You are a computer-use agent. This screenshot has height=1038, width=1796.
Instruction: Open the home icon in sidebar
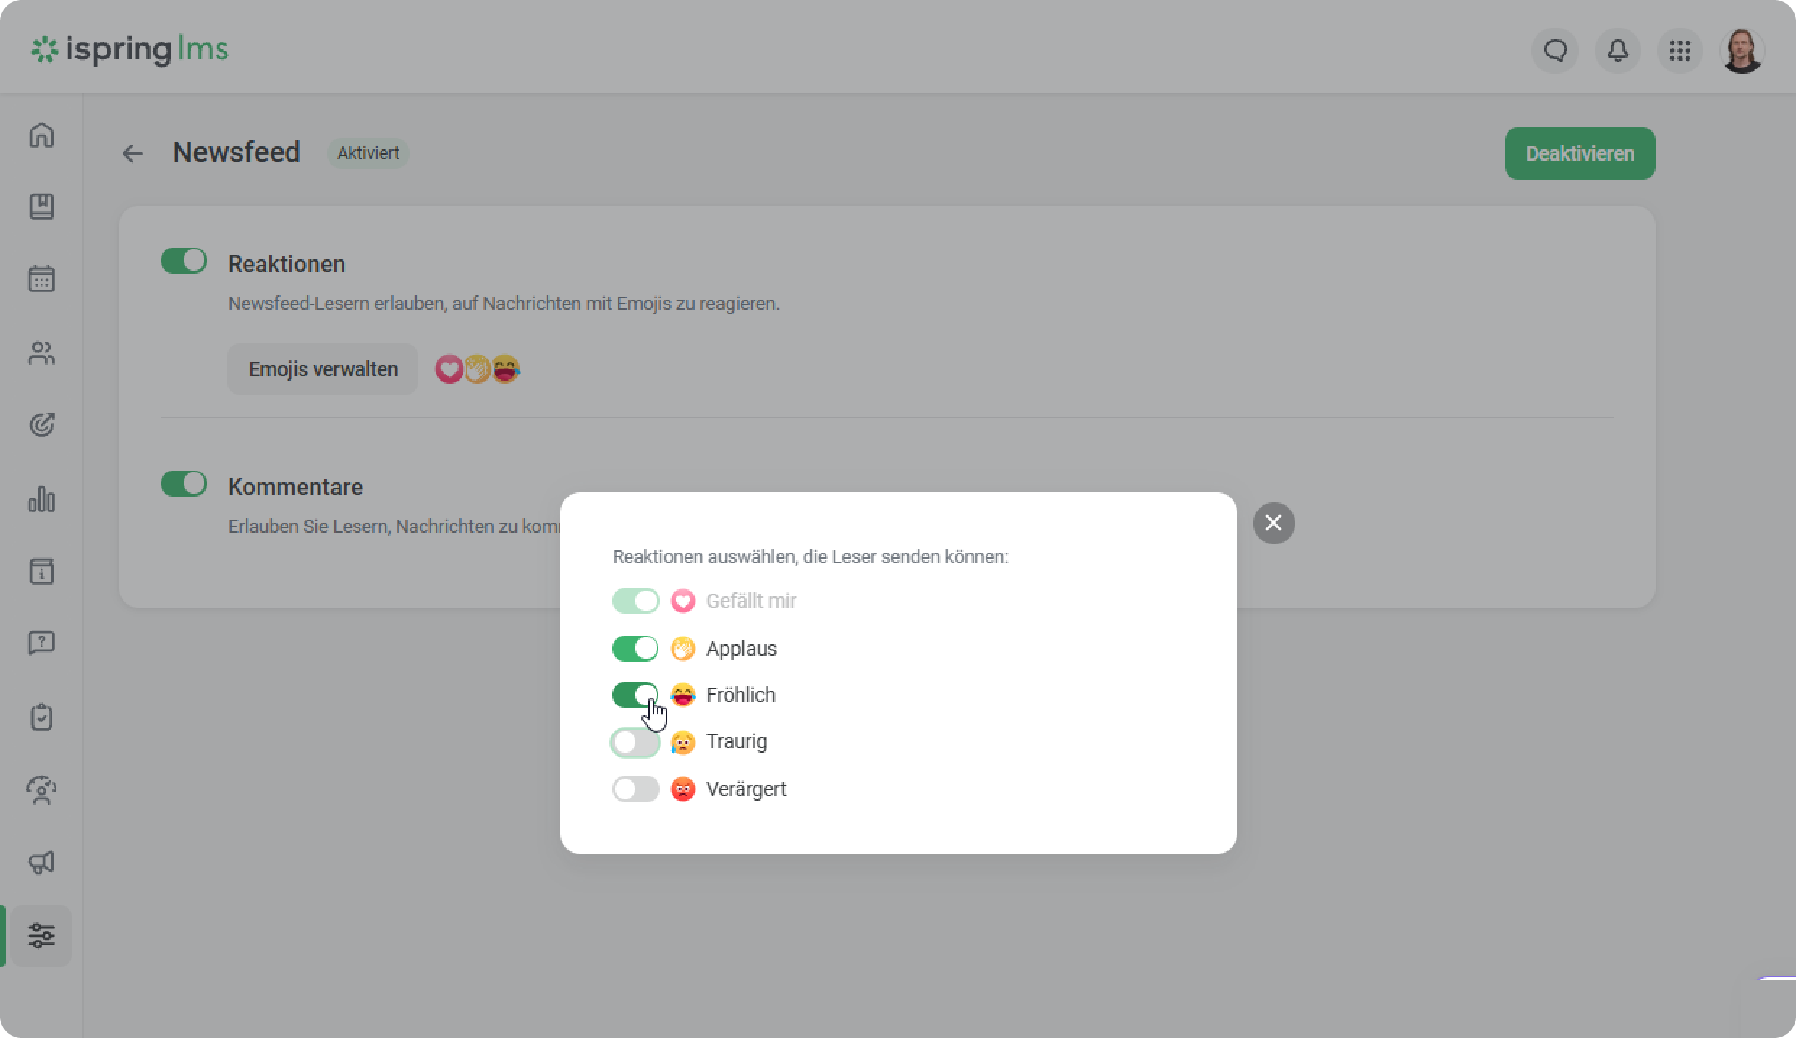coord(41,135)
